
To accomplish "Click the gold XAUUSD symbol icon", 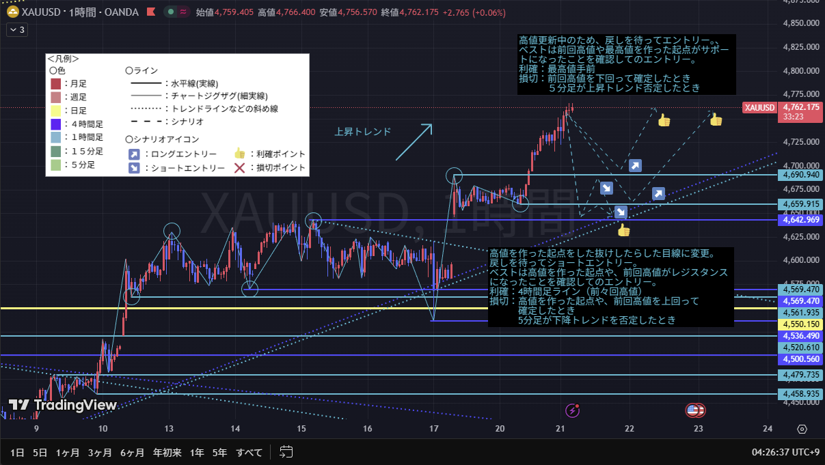I will (12, 12).
